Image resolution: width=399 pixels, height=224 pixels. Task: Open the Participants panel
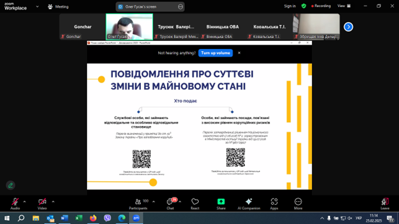(138, 204)
